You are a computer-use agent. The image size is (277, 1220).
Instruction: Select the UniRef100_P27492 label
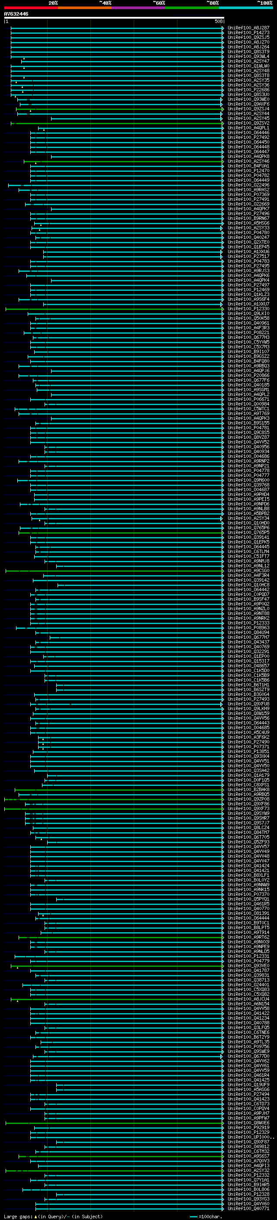pos(248,137)
